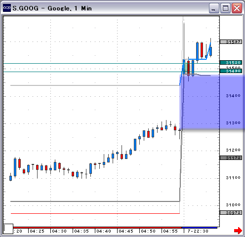The width and height of the screenshot is (245, 237).
Task: Click the 31172 gray price label
Action: [231, 158]
